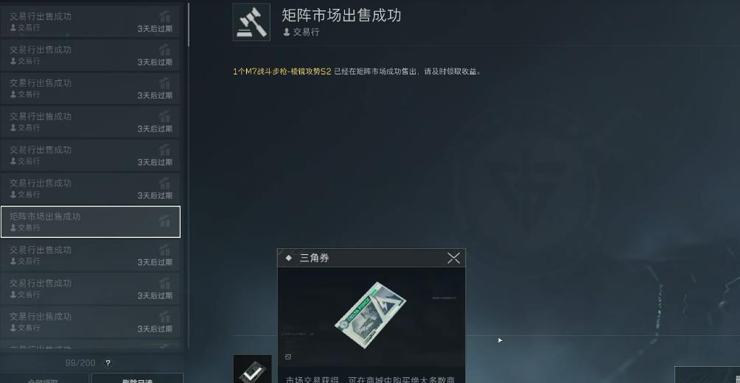This screenshot has width=740, height=383.
Task: Open the mail directly below 矩阵市场出售成功
Action: click(91, 255)
